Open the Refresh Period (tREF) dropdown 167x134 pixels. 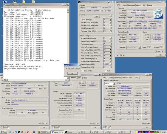[110, 64]
